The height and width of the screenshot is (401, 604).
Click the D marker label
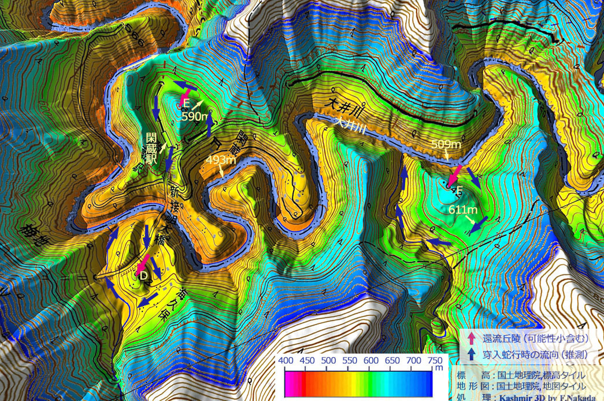point(143,277)
